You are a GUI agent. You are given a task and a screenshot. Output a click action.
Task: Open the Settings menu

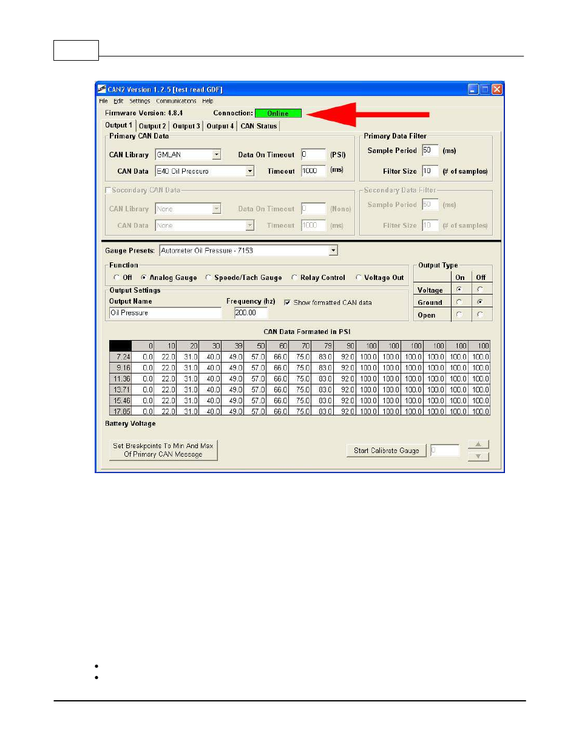tap(140, 101)
